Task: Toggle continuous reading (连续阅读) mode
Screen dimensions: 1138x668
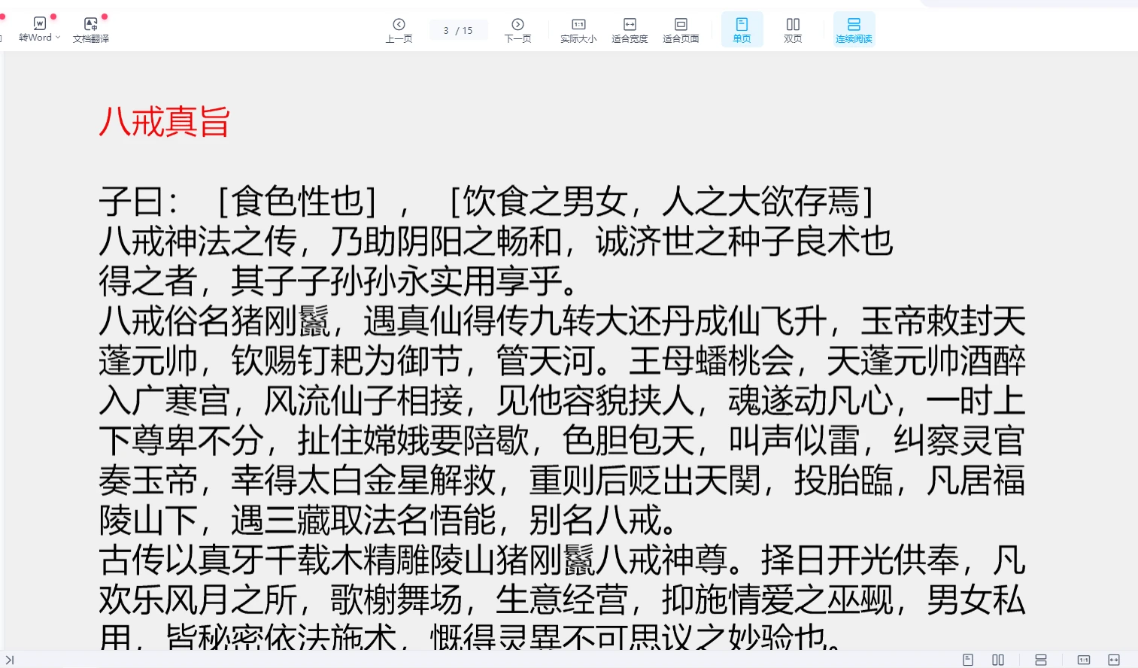Action: point(854,30)
